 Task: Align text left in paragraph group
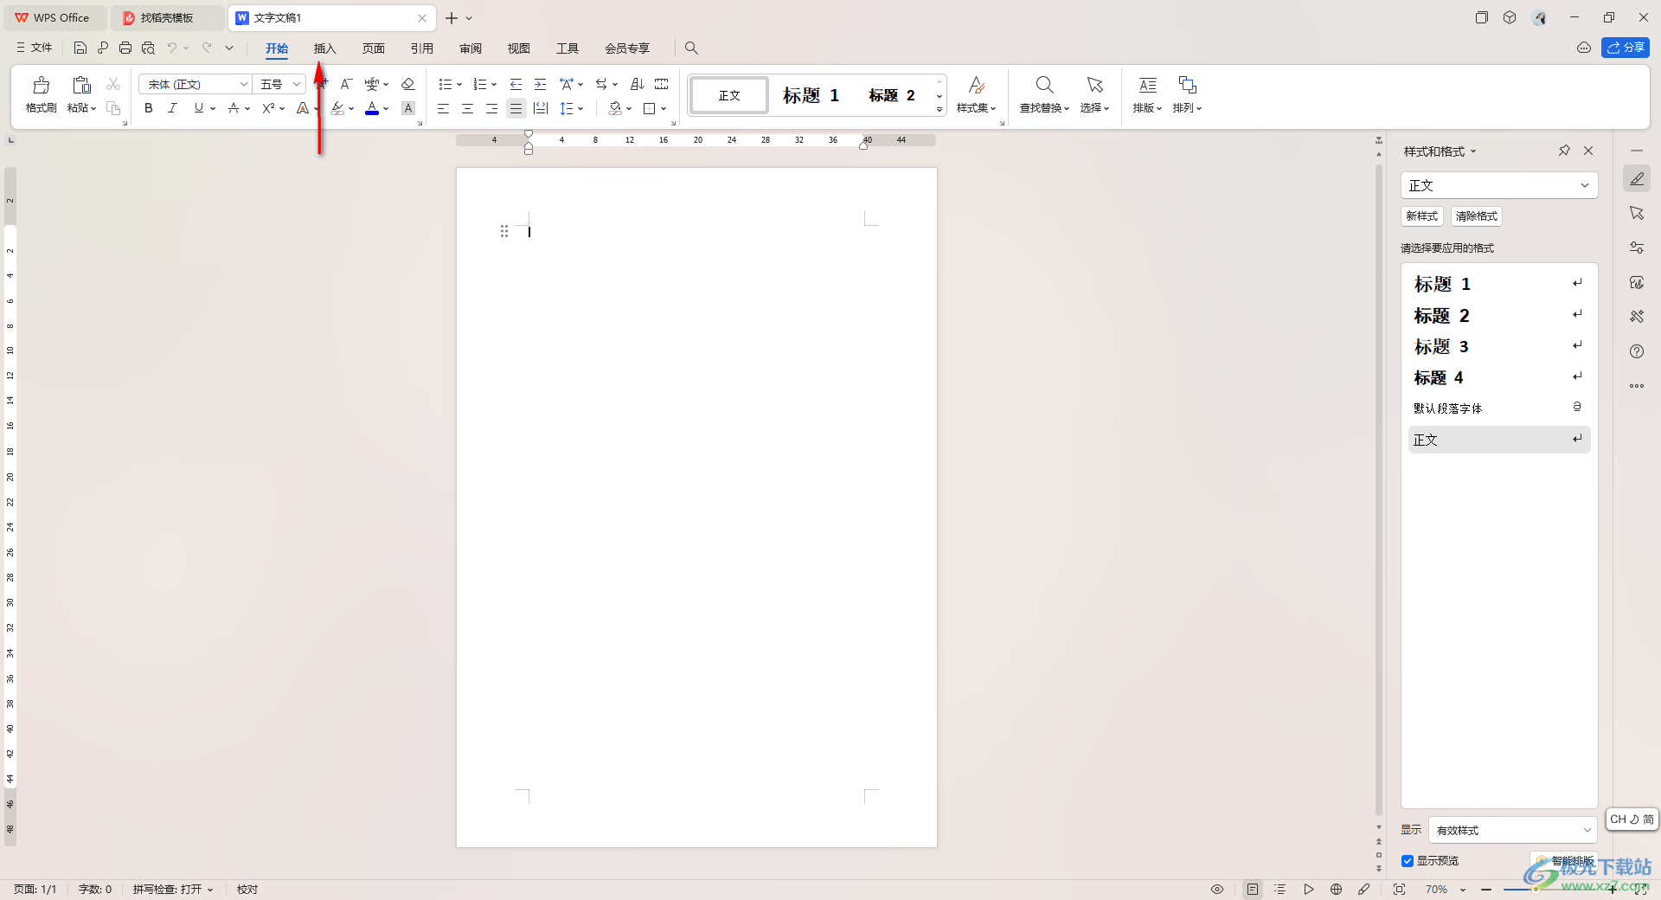click(x=443, y=108)
